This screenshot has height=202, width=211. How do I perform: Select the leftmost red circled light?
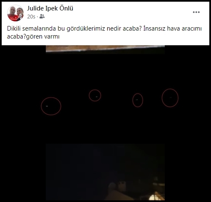click(51, 106)
